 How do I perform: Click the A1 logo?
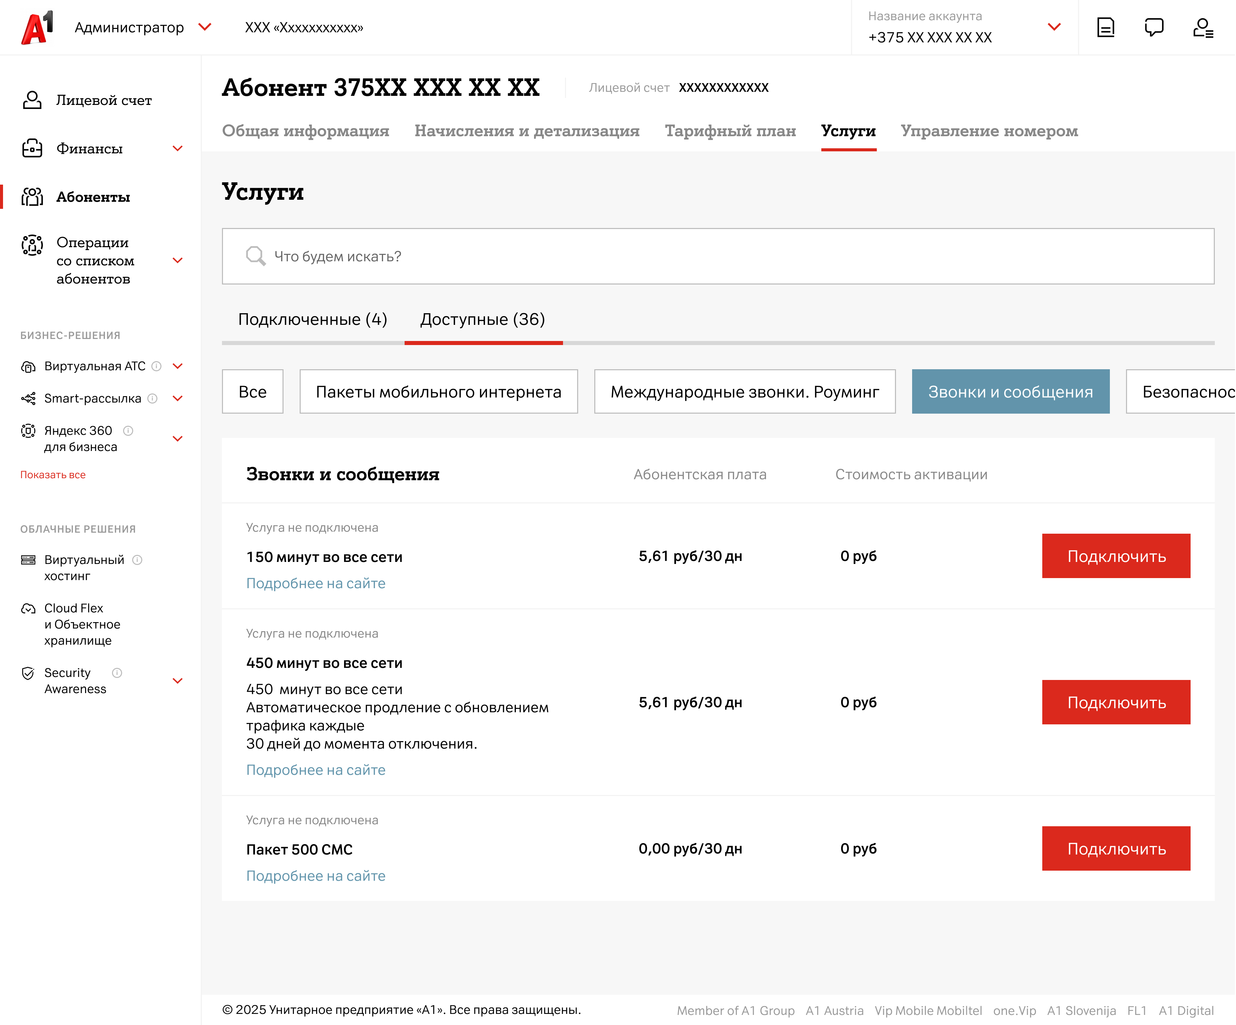click(x=36, y=27)
